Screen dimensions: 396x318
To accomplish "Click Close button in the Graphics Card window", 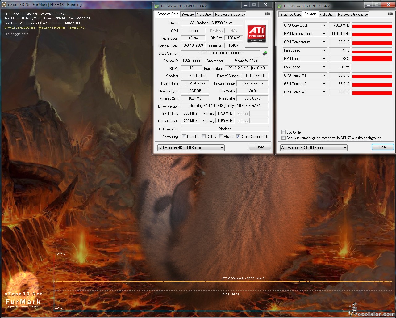I will [x=260, y=147].
